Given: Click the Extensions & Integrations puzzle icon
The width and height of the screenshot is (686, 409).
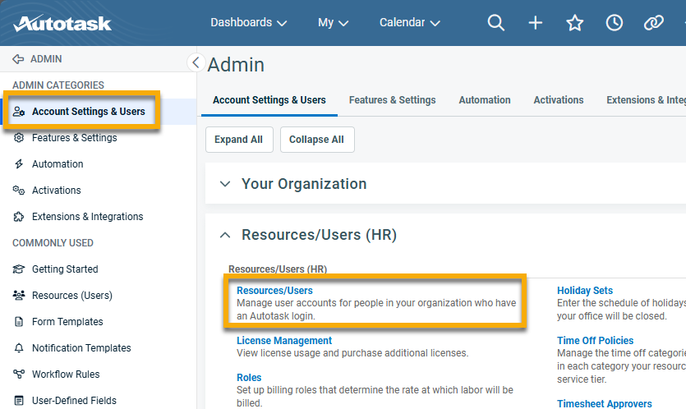Looking at the screenshot, I should pos(19,217).
